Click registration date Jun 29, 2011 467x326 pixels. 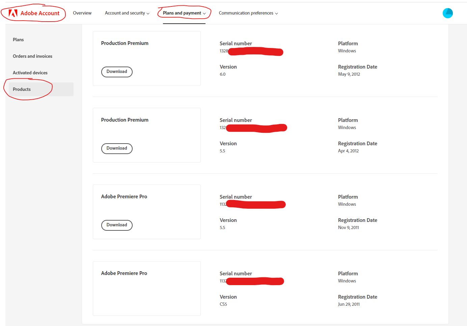[x=349, y=304]
